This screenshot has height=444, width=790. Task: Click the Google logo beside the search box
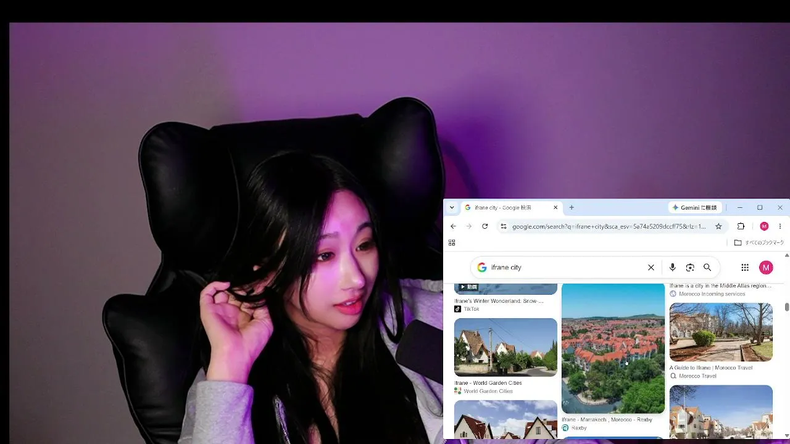point(482,268)
